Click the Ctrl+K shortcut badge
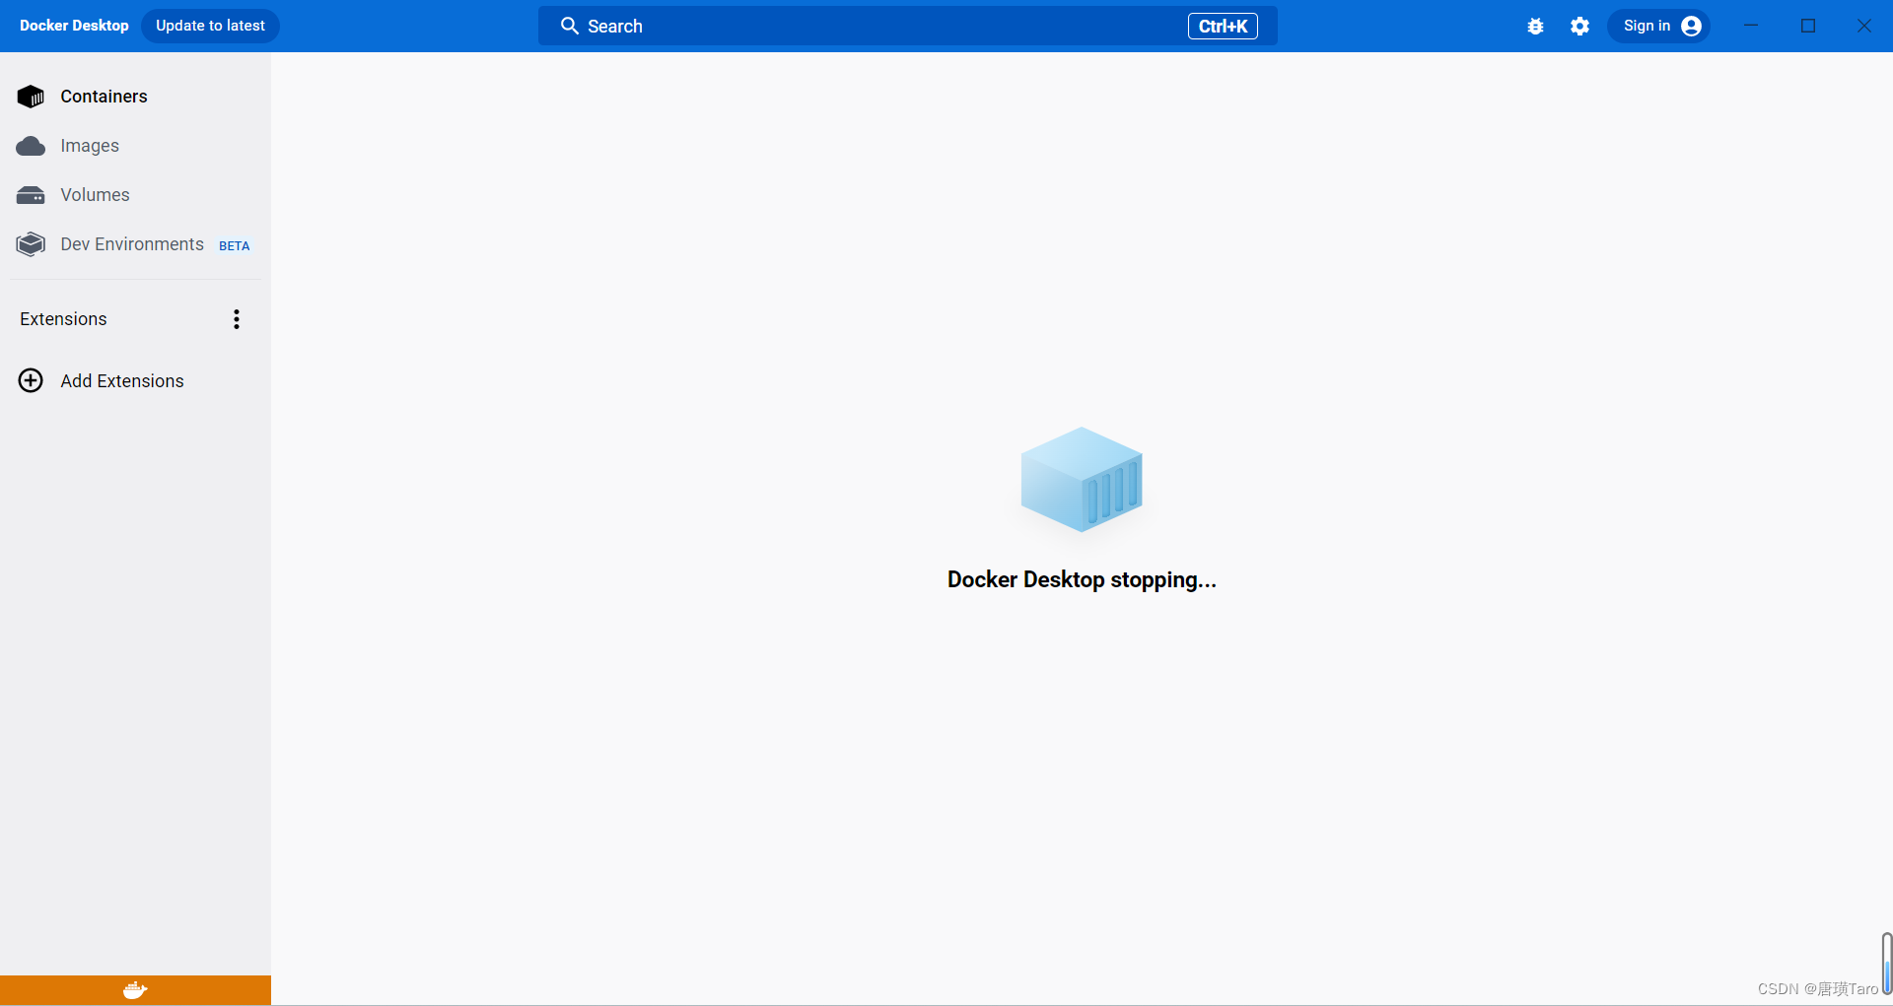This screenshot has width=1893, height=1006. (1223, 27)
